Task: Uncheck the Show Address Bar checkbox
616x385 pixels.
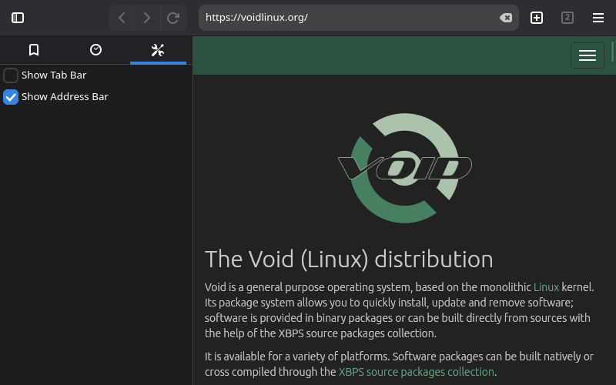Action: 11,97
